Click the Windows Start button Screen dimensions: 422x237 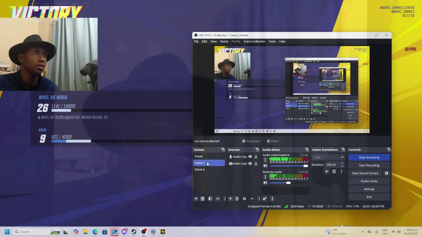pos(7,232)
